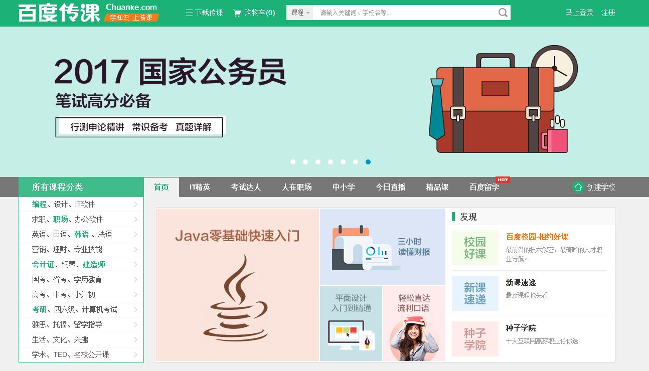Open the 课程 search filter dropdown
The width and height of the screenshot is (649, 371).
tap(299, 12)
